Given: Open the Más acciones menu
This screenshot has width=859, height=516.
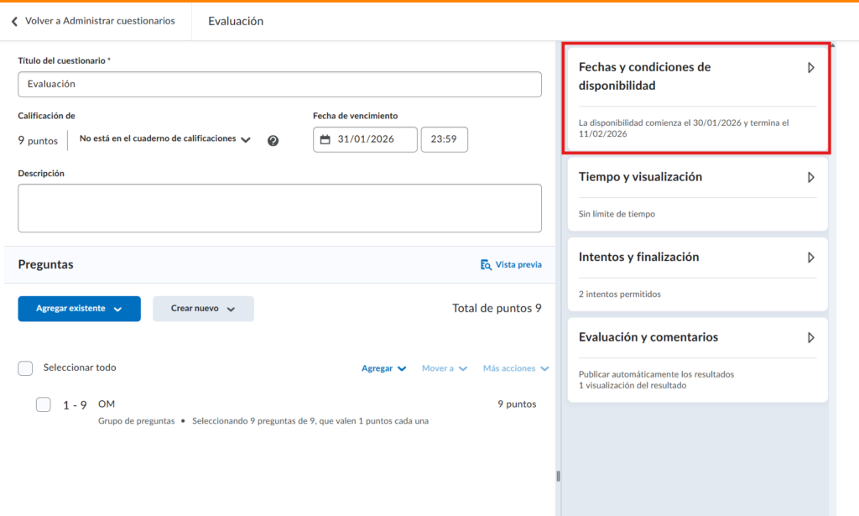Looking at the screenshot, I should [515, 368].
